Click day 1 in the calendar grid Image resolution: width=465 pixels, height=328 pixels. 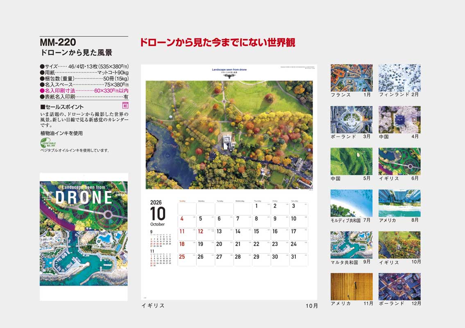(256, 206)
